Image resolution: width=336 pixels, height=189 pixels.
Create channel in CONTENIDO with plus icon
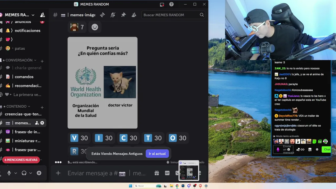pos(42,107)
